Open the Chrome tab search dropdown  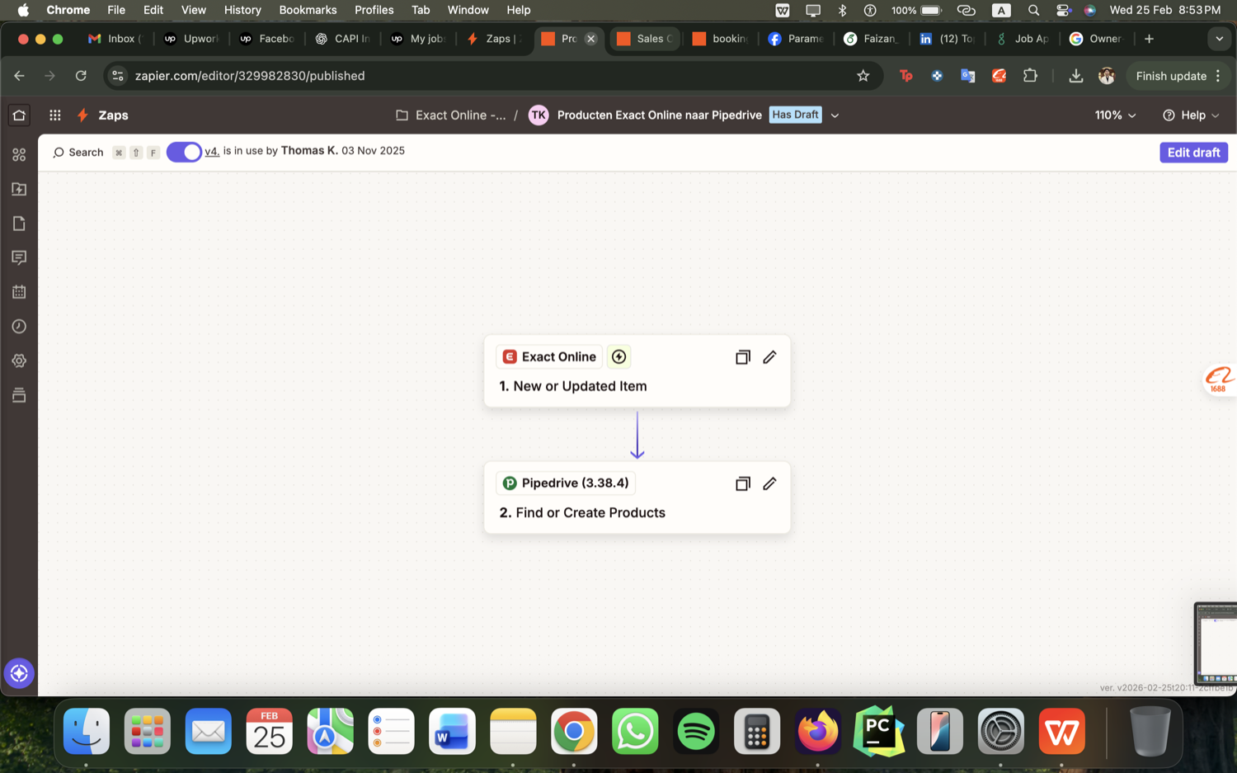pos(1219,39)
